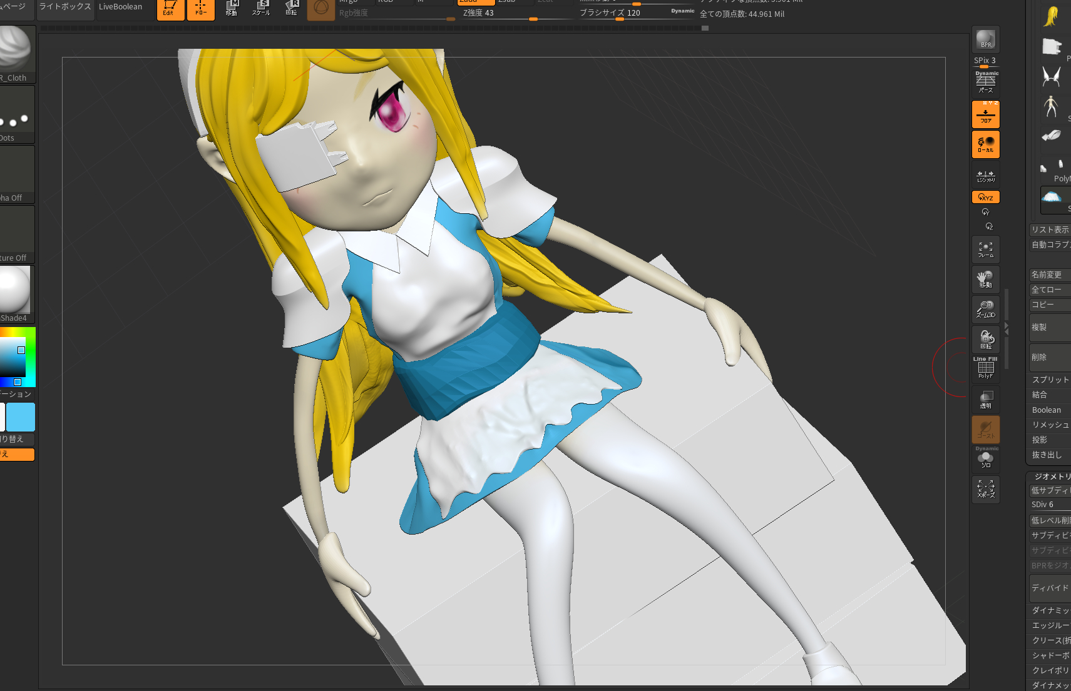
Task: Click 削除 (delete) subtool button
Action: click(x=1050, y=358)
